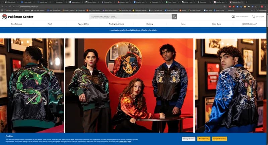The height and width of the screenshot is (145, 268).
Task: Click the browser home icon
Action: [x=13, y=7]
